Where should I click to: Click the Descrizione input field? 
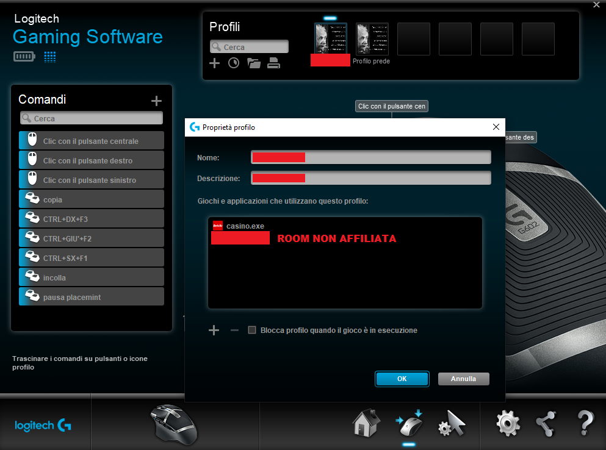tap(371, 178)
